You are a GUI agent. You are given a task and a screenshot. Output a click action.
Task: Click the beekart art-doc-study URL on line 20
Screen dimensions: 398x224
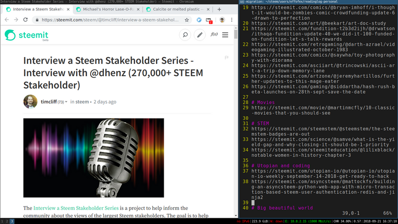click(319, 23)
